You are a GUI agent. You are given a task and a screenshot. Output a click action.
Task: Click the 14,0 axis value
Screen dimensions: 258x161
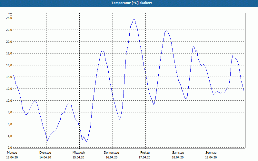[x=9, y=77]
